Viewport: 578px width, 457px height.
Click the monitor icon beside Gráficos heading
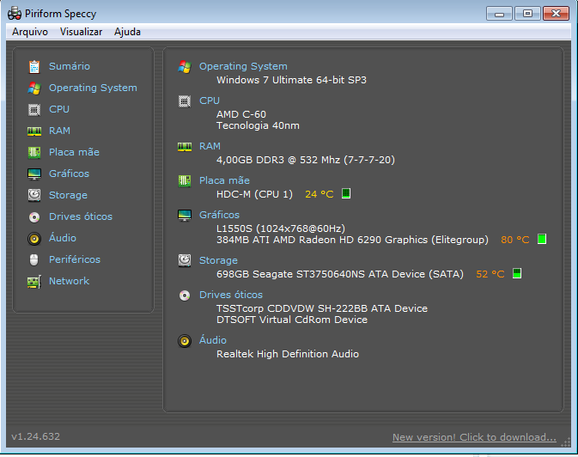click(x=185, y=215)
